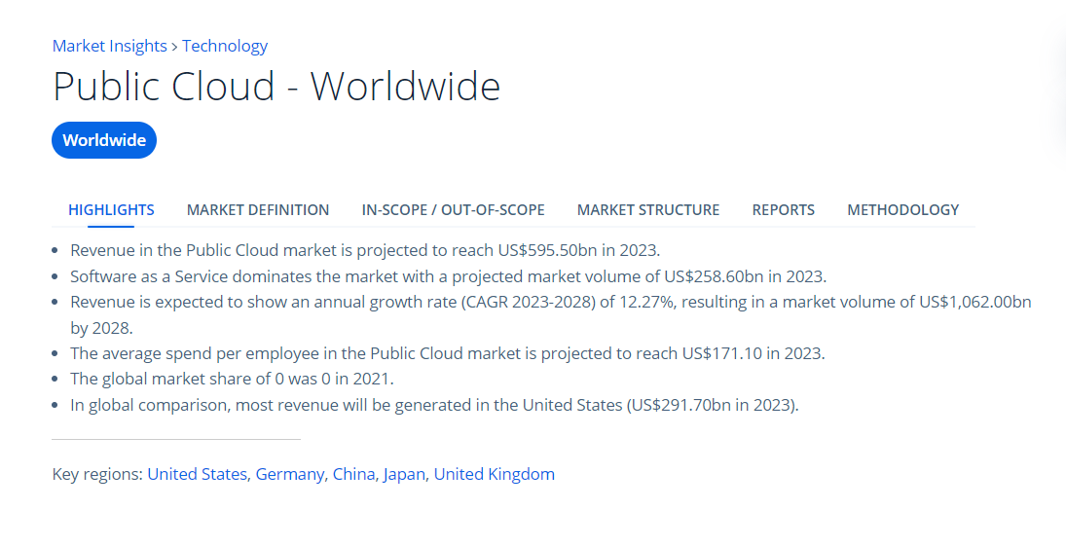The height and width of the screenshot is (546, 1066).
Task: View the Methodology tab
Action: click(x=902, y=209)
